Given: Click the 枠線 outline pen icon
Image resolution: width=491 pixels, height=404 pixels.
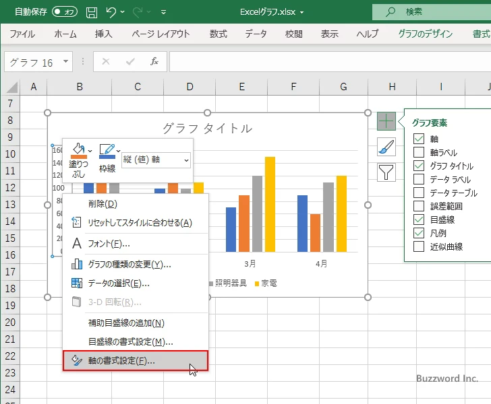Looking at the screenshot, I should point(107,151).
